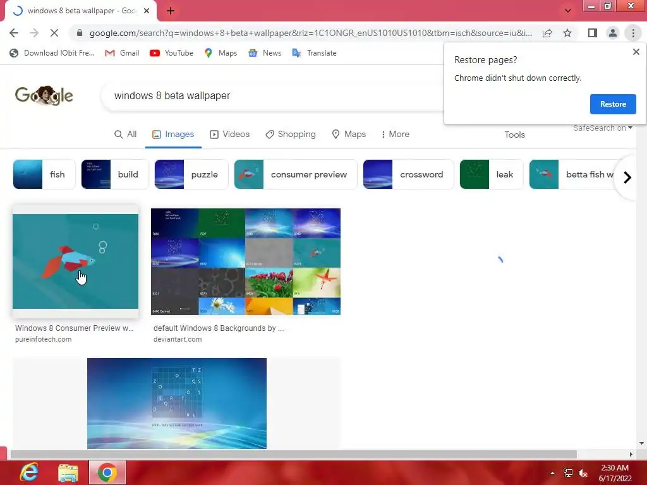
Task: Visit the pureinfotech.com source link
Action: pos(44,339)
